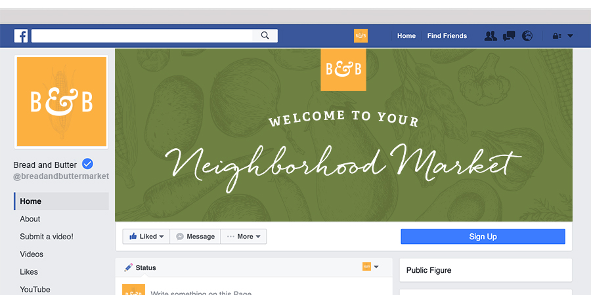Click the search magnifier icon
Image resolution: width=591 pixels, height=295 pixels.
[265, 36]
